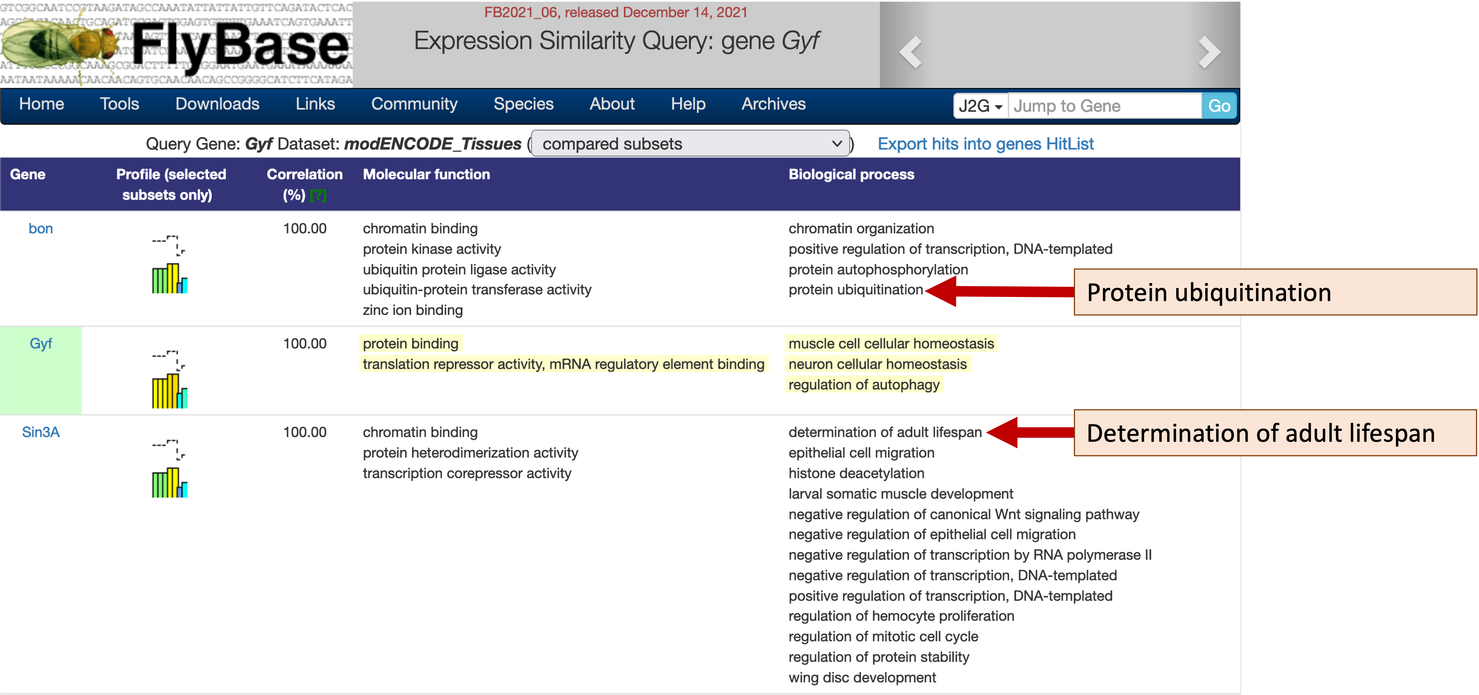
Task: Open the compared subsets dropdown
Action: (x=691, y=144)
